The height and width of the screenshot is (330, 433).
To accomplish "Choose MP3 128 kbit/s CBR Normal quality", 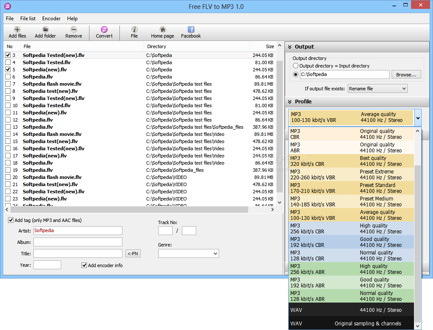I will [351, 255].
